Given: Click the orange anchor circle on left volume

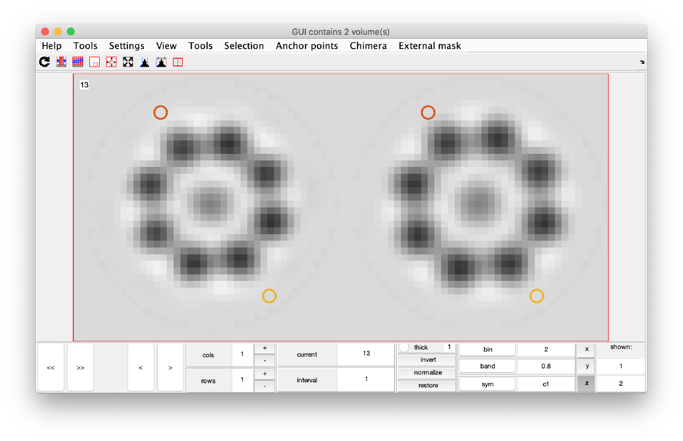Looking at the screenshot, I should click(161, 112).
